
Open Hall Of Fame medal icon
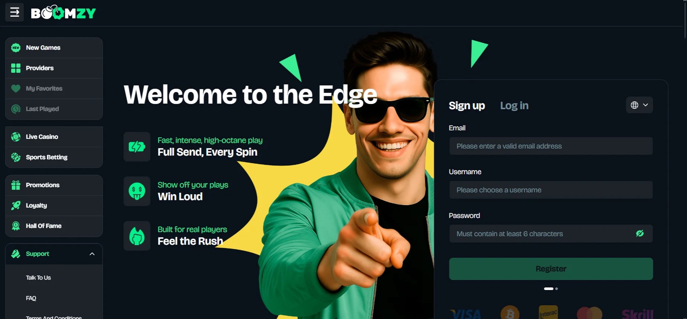[16, 226]
